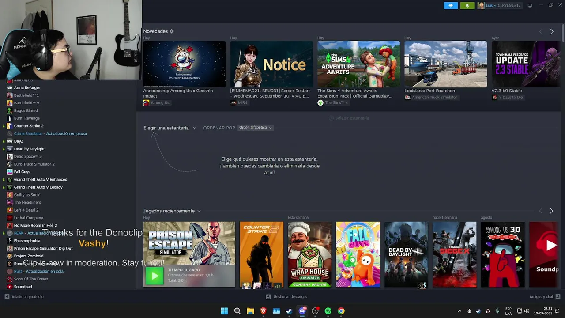Screen dimensions: 565x318
Task: Open the green notifications bell
Action: 467,5
